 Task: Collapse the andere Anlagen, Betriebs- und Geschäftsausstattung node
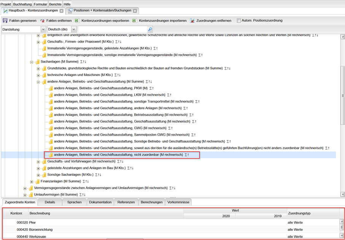(x=38, y=82)
